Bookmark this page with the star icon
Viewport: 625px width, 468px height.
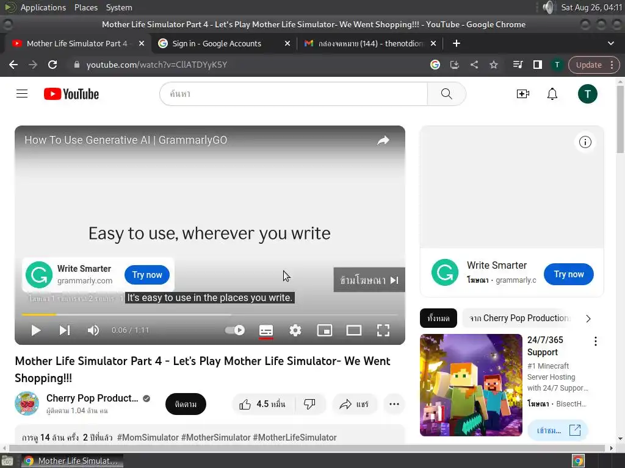(x=493, y=65)
